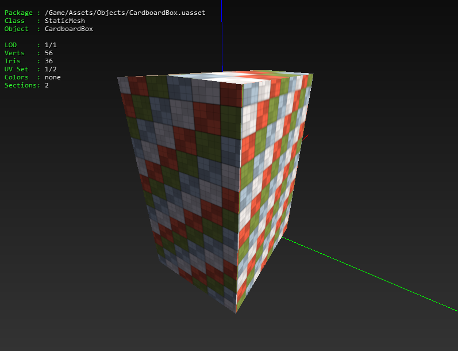
Task: Click the Colors label
Action: [x=16, y=77]
